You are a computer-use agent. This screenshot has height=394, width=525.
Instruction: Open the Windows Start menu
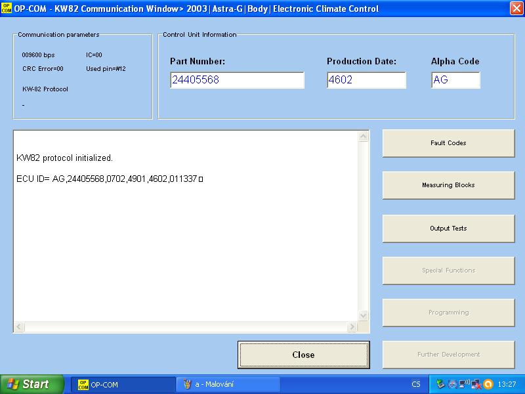(x=31, y=384)
